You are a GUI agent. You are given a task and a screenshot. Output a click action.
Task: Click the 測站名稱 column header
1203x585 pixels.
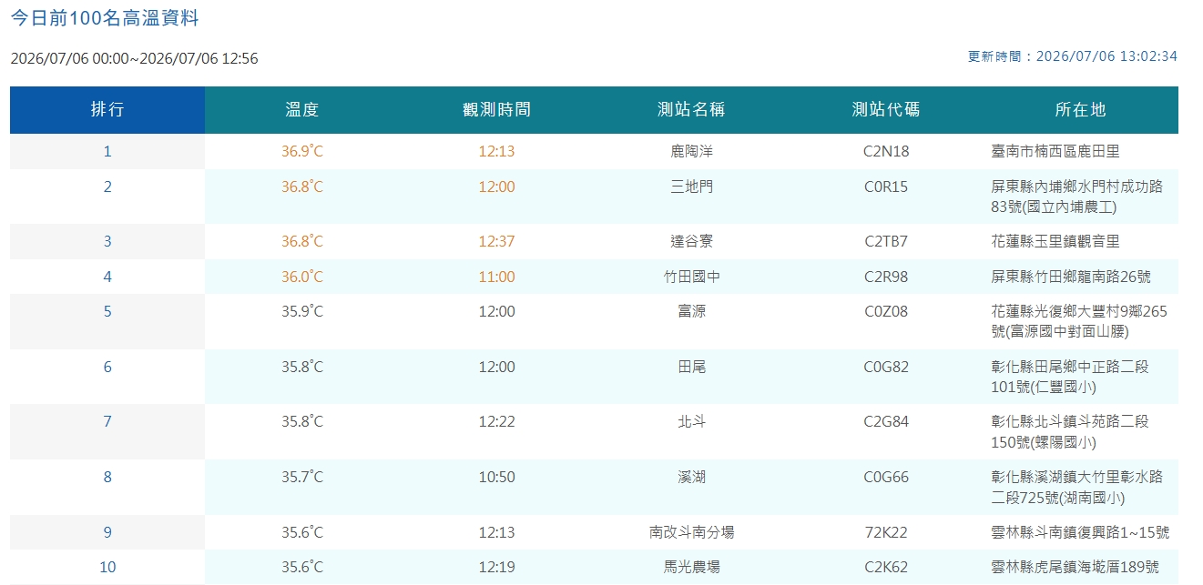point(691,110)
